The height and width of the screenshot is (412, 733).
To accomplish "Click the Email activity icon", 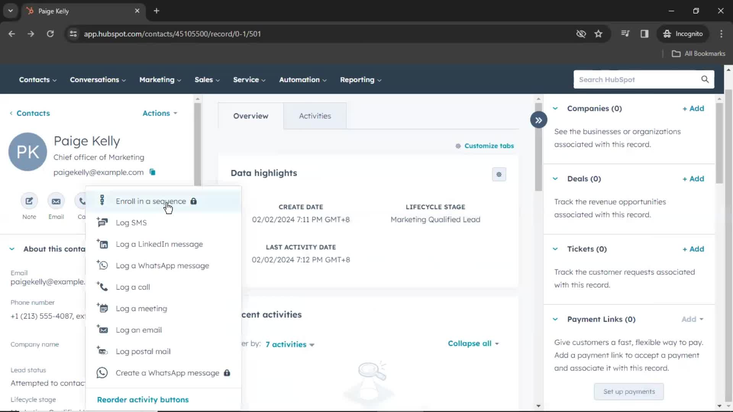I will pos(56,201).
